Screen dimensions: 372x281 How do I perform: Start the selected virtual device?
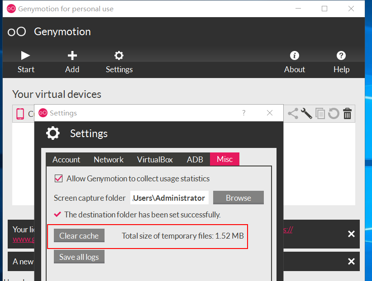(x=26, y=62)
